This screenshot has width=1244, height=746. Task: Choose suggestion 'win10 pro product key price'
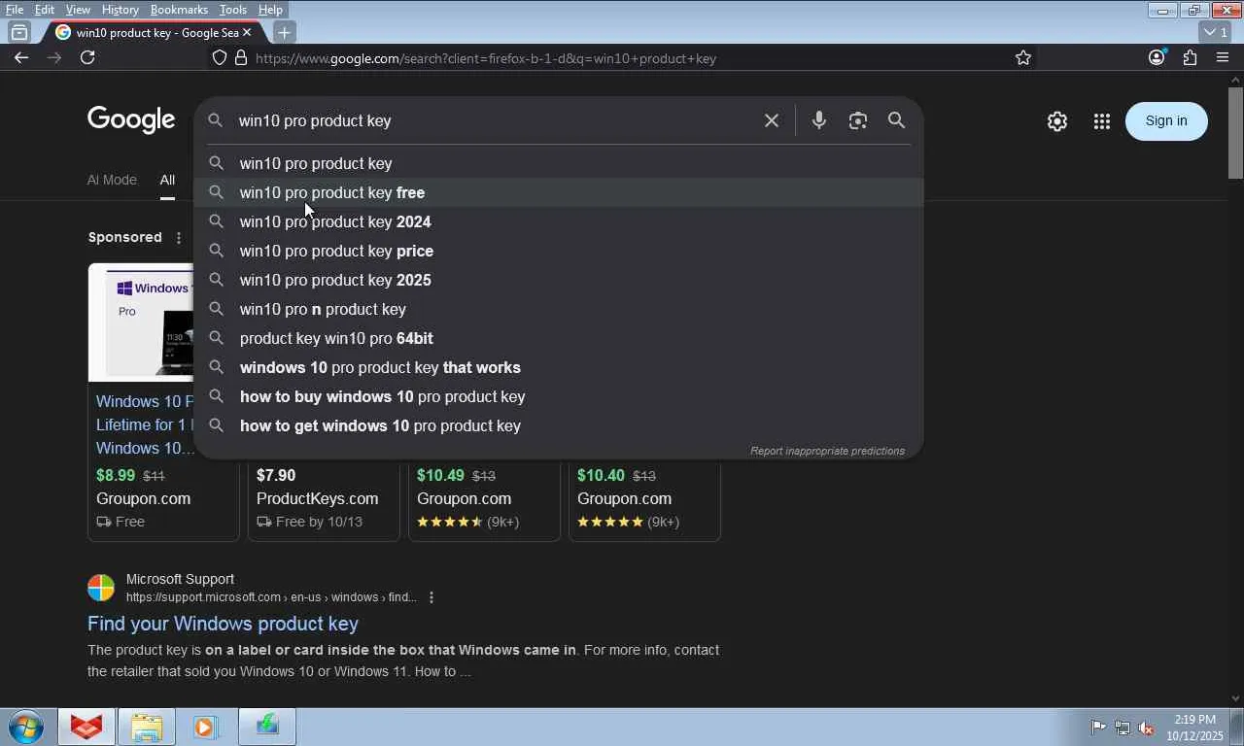pos(559,251)
